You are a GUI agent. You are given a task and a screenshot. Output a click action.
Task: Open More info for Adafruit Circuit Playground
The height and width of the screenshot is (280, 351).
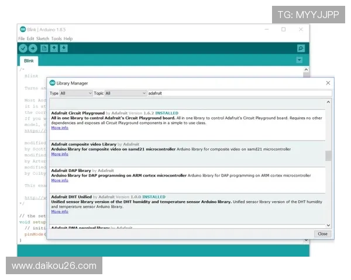point(60,128)
